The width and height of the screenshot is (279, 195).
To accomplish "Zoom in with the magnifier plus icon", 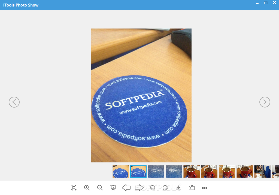I will click(x=87, y=188).
